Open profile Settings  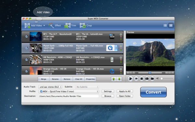tap(108, 91)
